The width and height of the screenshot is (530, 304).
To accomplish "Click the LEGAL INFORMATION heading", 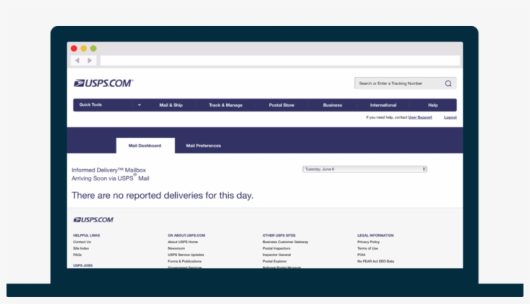I will [x=376, y=236].
